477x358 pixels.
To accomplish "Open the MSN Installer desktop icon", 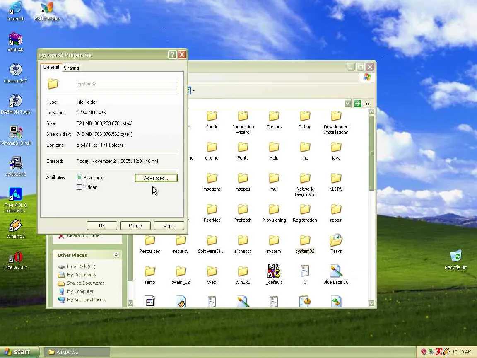I will click(x=46, y=11).
